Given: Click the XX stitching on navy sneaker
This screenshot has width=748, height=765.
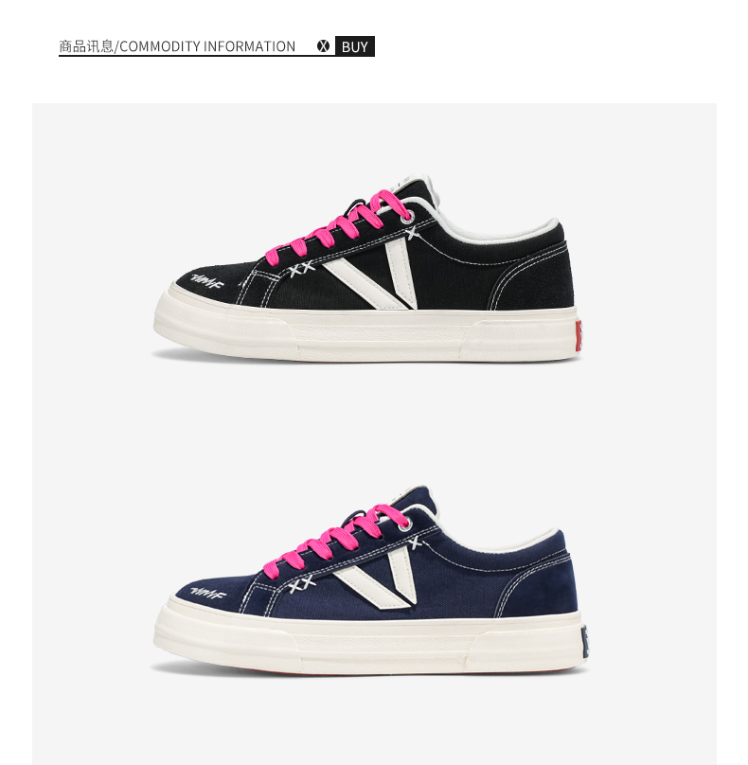Looking at the screenshot, I should (302, 583).
